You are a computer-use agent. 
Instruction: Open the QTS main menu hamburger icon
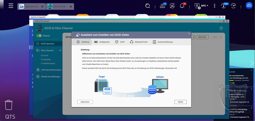(11, 5)
